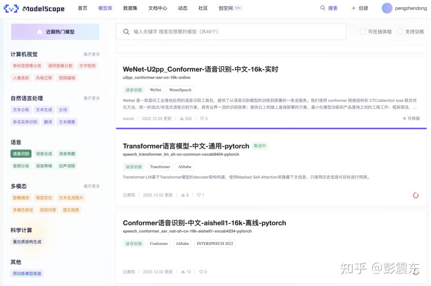Deselect the active 语音识别 sidebar filter

point(21,154)
